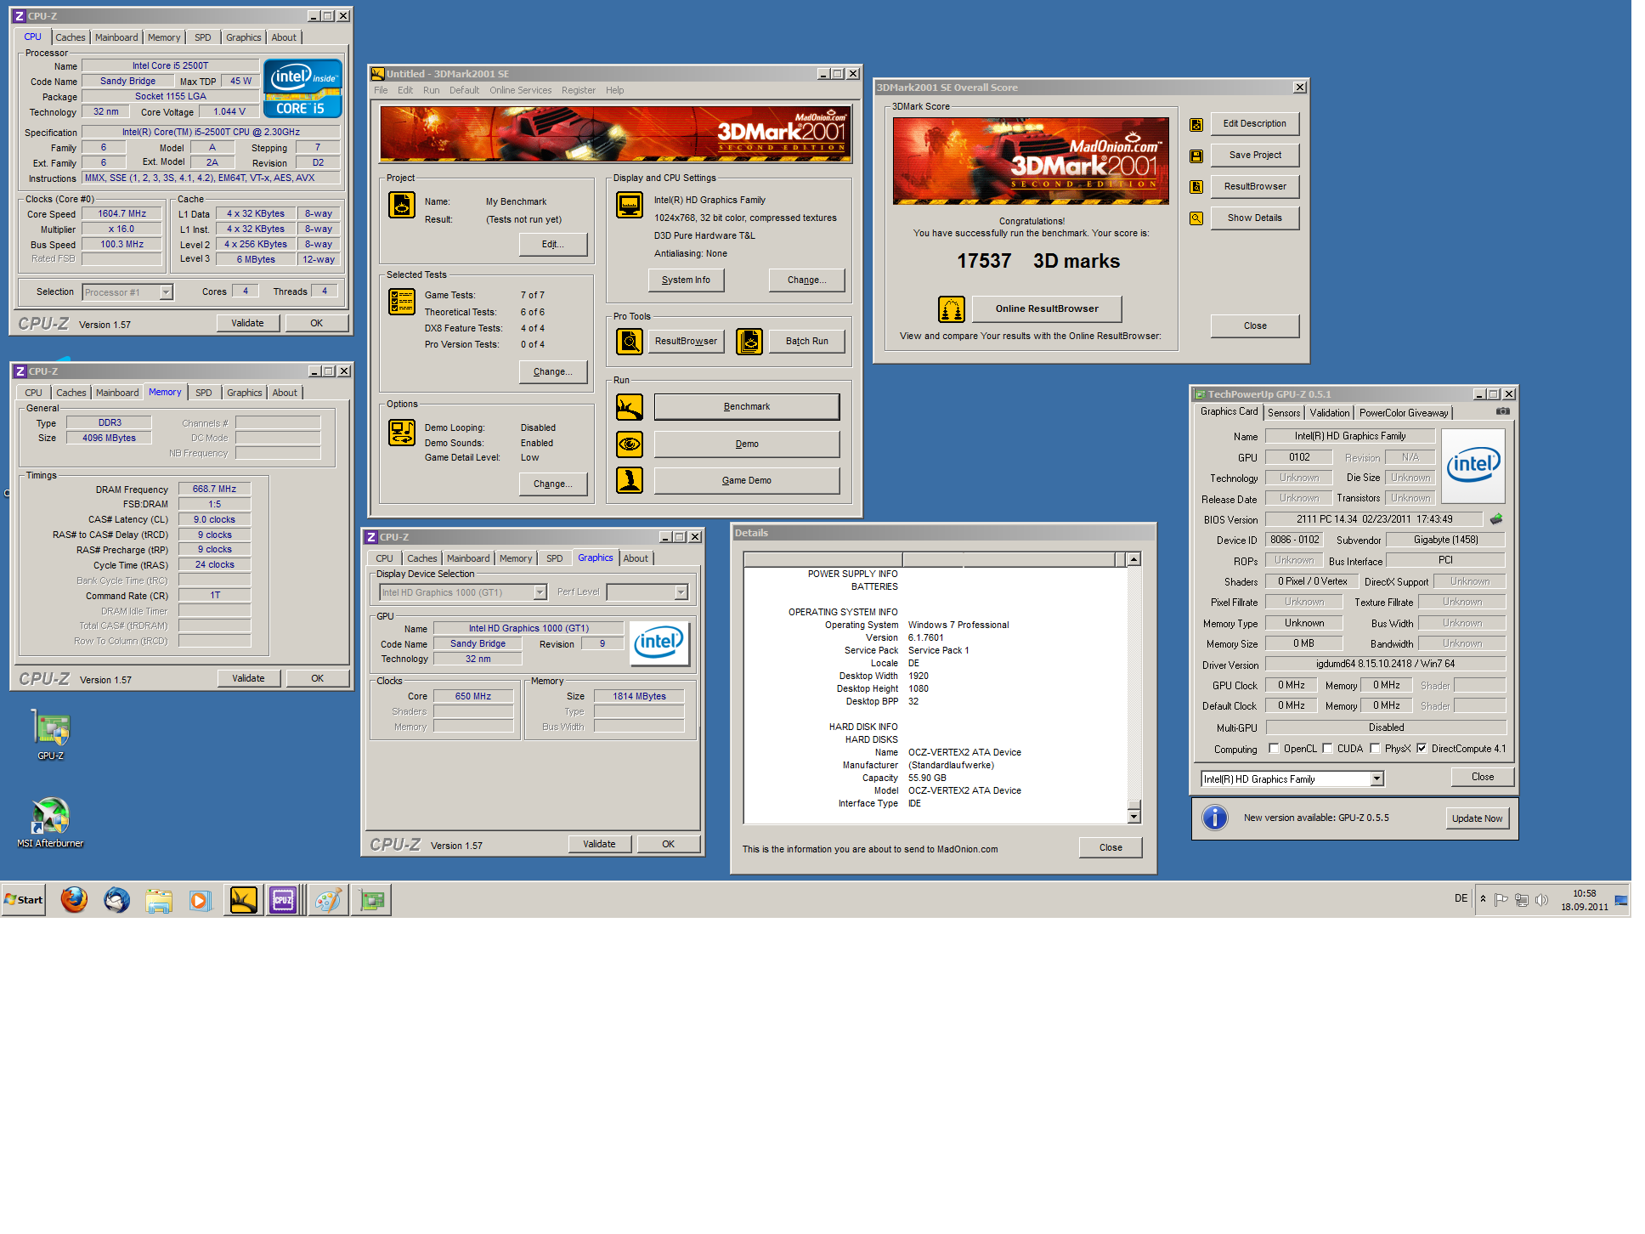The image size is (1645, 1234).
Task: Open Caches tab in CPU-Z Graphics window
Action: 421,558
